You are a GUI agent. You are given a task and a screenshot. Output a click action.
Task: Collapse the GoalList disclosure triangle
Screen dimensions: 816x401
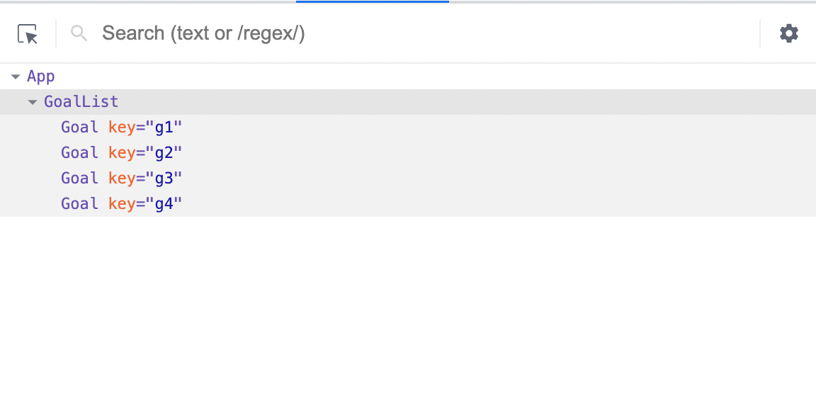tap(33, 103)
